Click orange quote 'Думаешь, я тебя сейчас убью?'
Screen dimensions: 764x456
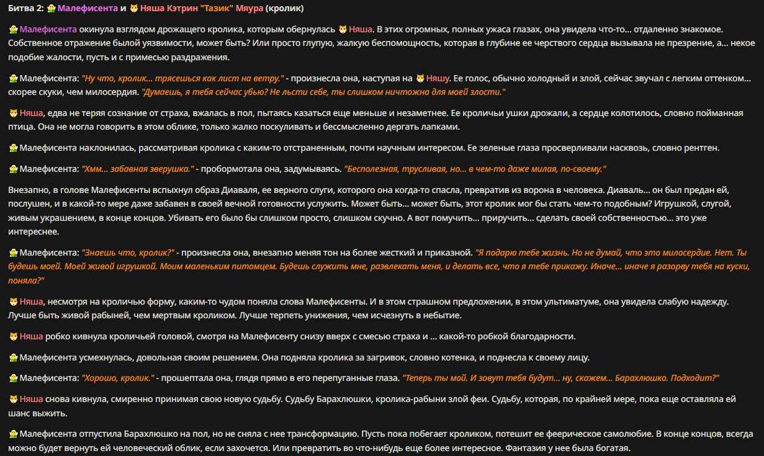(x=324, y=92)
